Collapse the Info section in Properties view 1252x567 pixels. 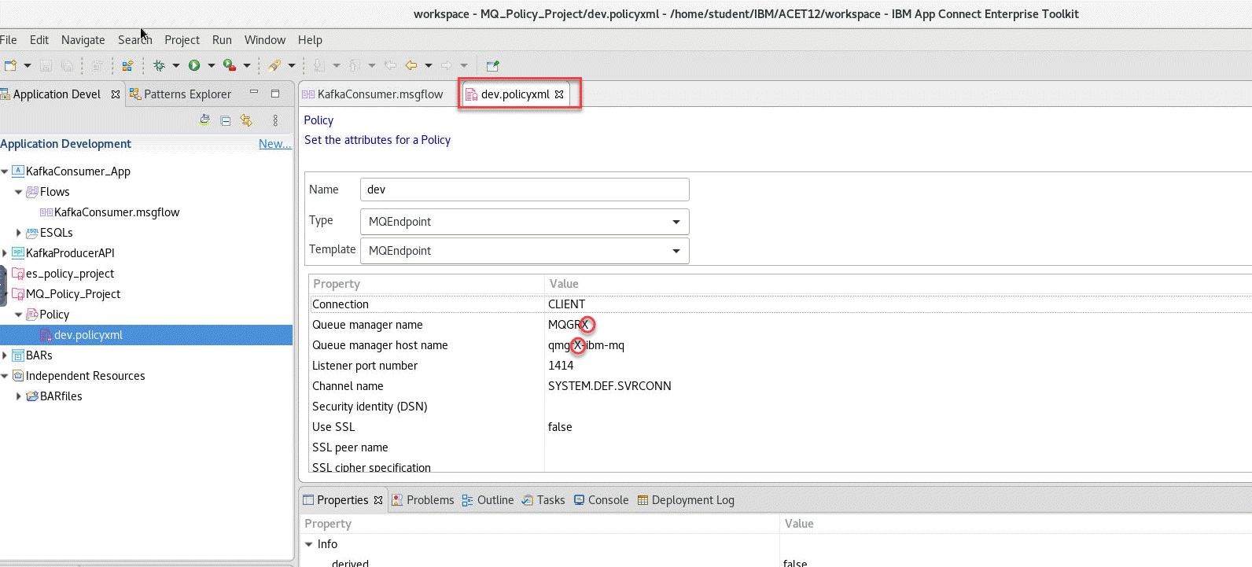pyautogui.click(x=309, y=544)
